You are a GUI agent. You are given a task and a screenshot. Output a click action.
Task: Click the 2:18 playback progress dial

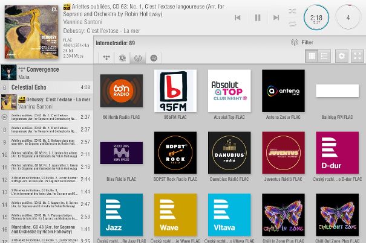click(x=316, y=18)
